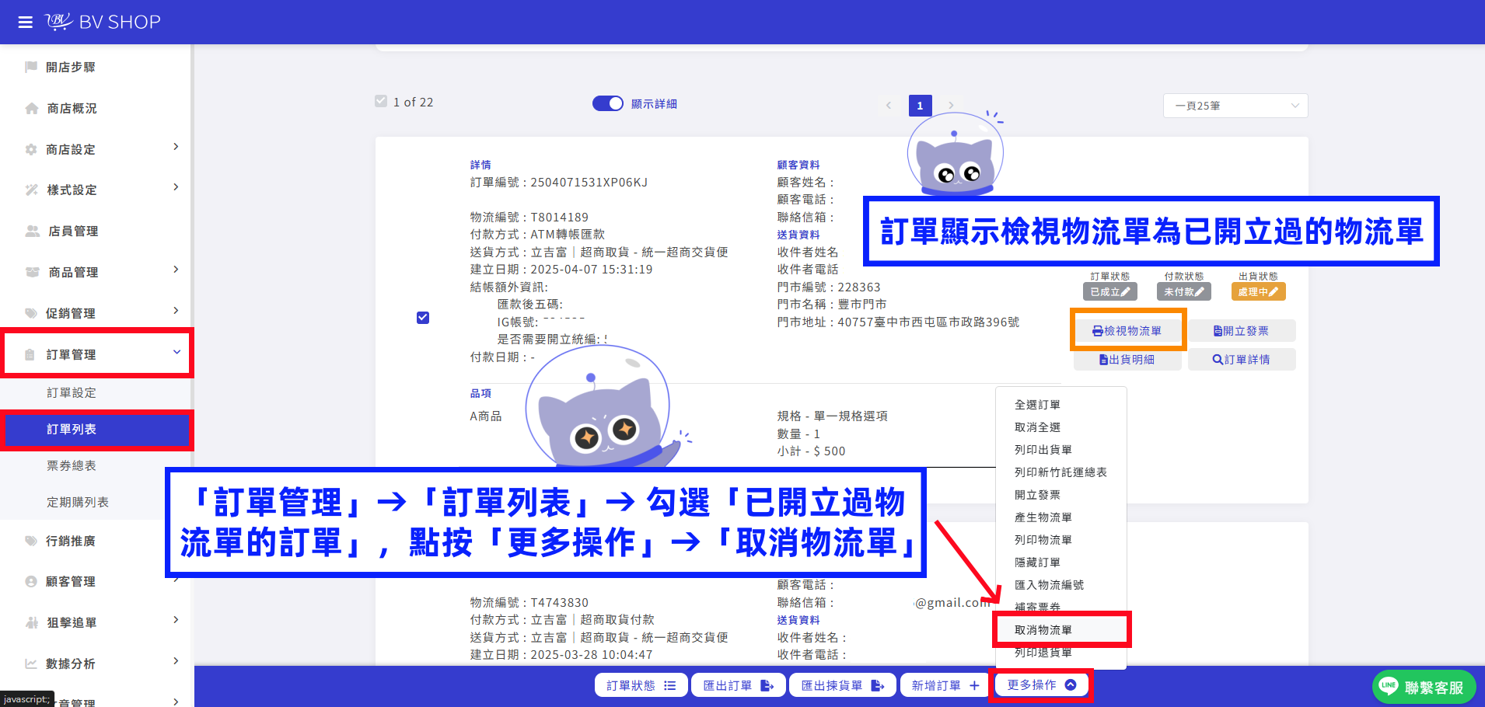Click the 商品管理 box icon
This screenshot has width=1485, height=707.
tap(33, 272)
